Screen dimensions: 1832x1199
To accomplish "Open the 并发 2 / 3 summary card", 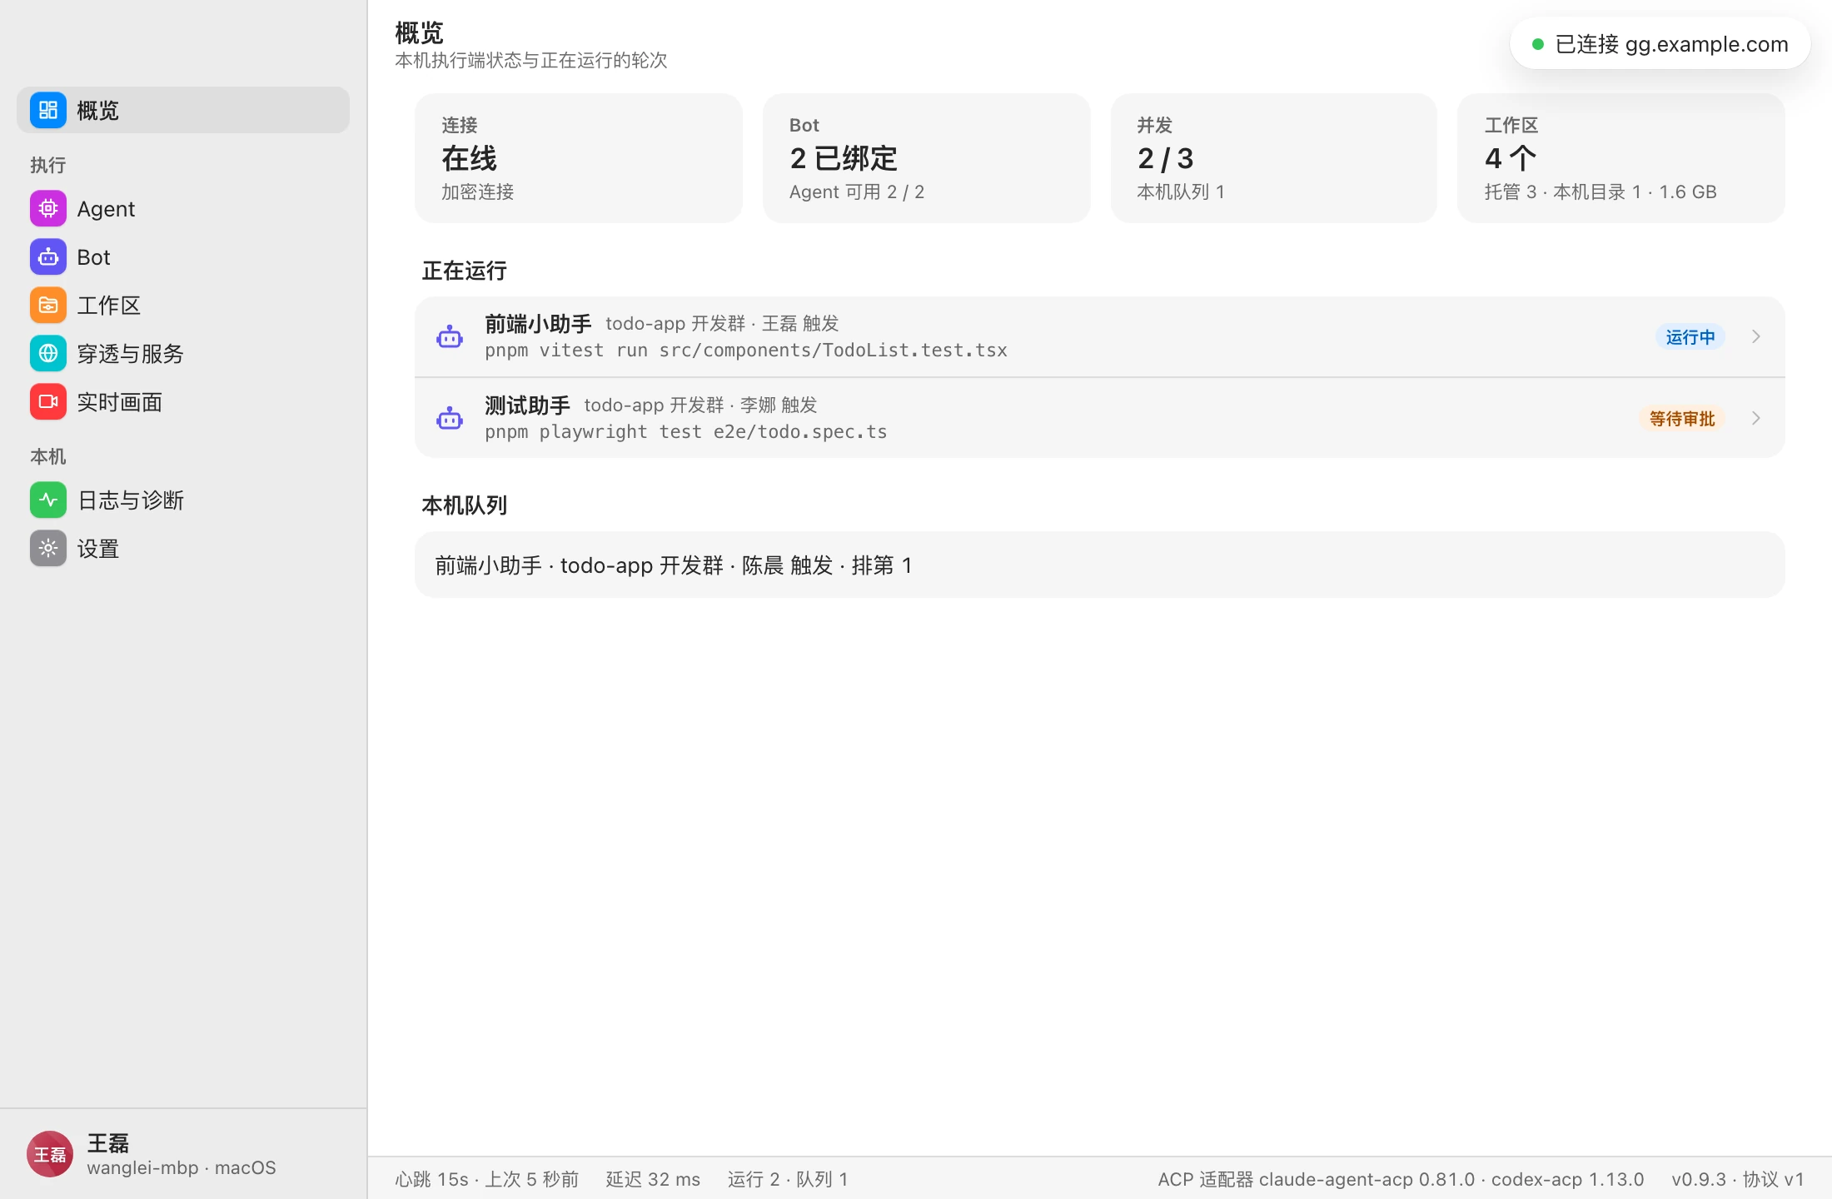I will point(1274,158).
